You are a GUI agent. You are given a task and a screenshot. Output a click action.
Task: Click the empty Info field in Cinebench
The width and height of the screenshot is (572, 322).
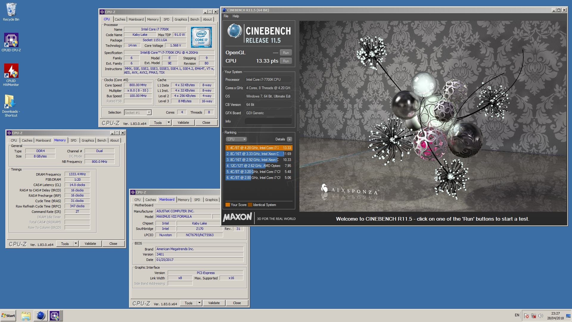(268, 121)
